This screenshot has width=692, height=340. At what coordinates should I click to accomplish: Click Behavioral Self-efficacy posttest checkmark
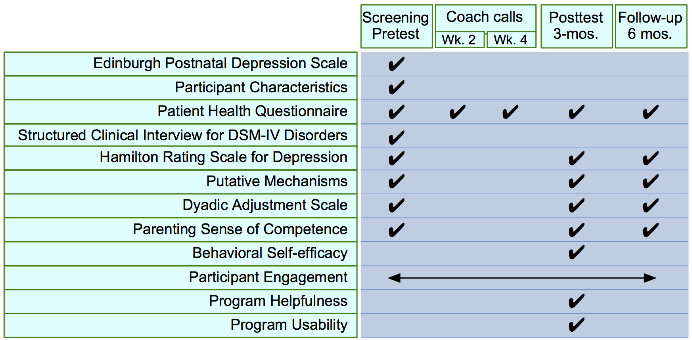coord(576,252)
